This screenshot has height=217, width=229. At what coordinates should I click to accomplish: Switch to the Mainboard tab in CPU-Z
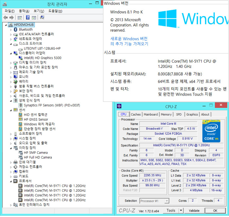[151, 115]
